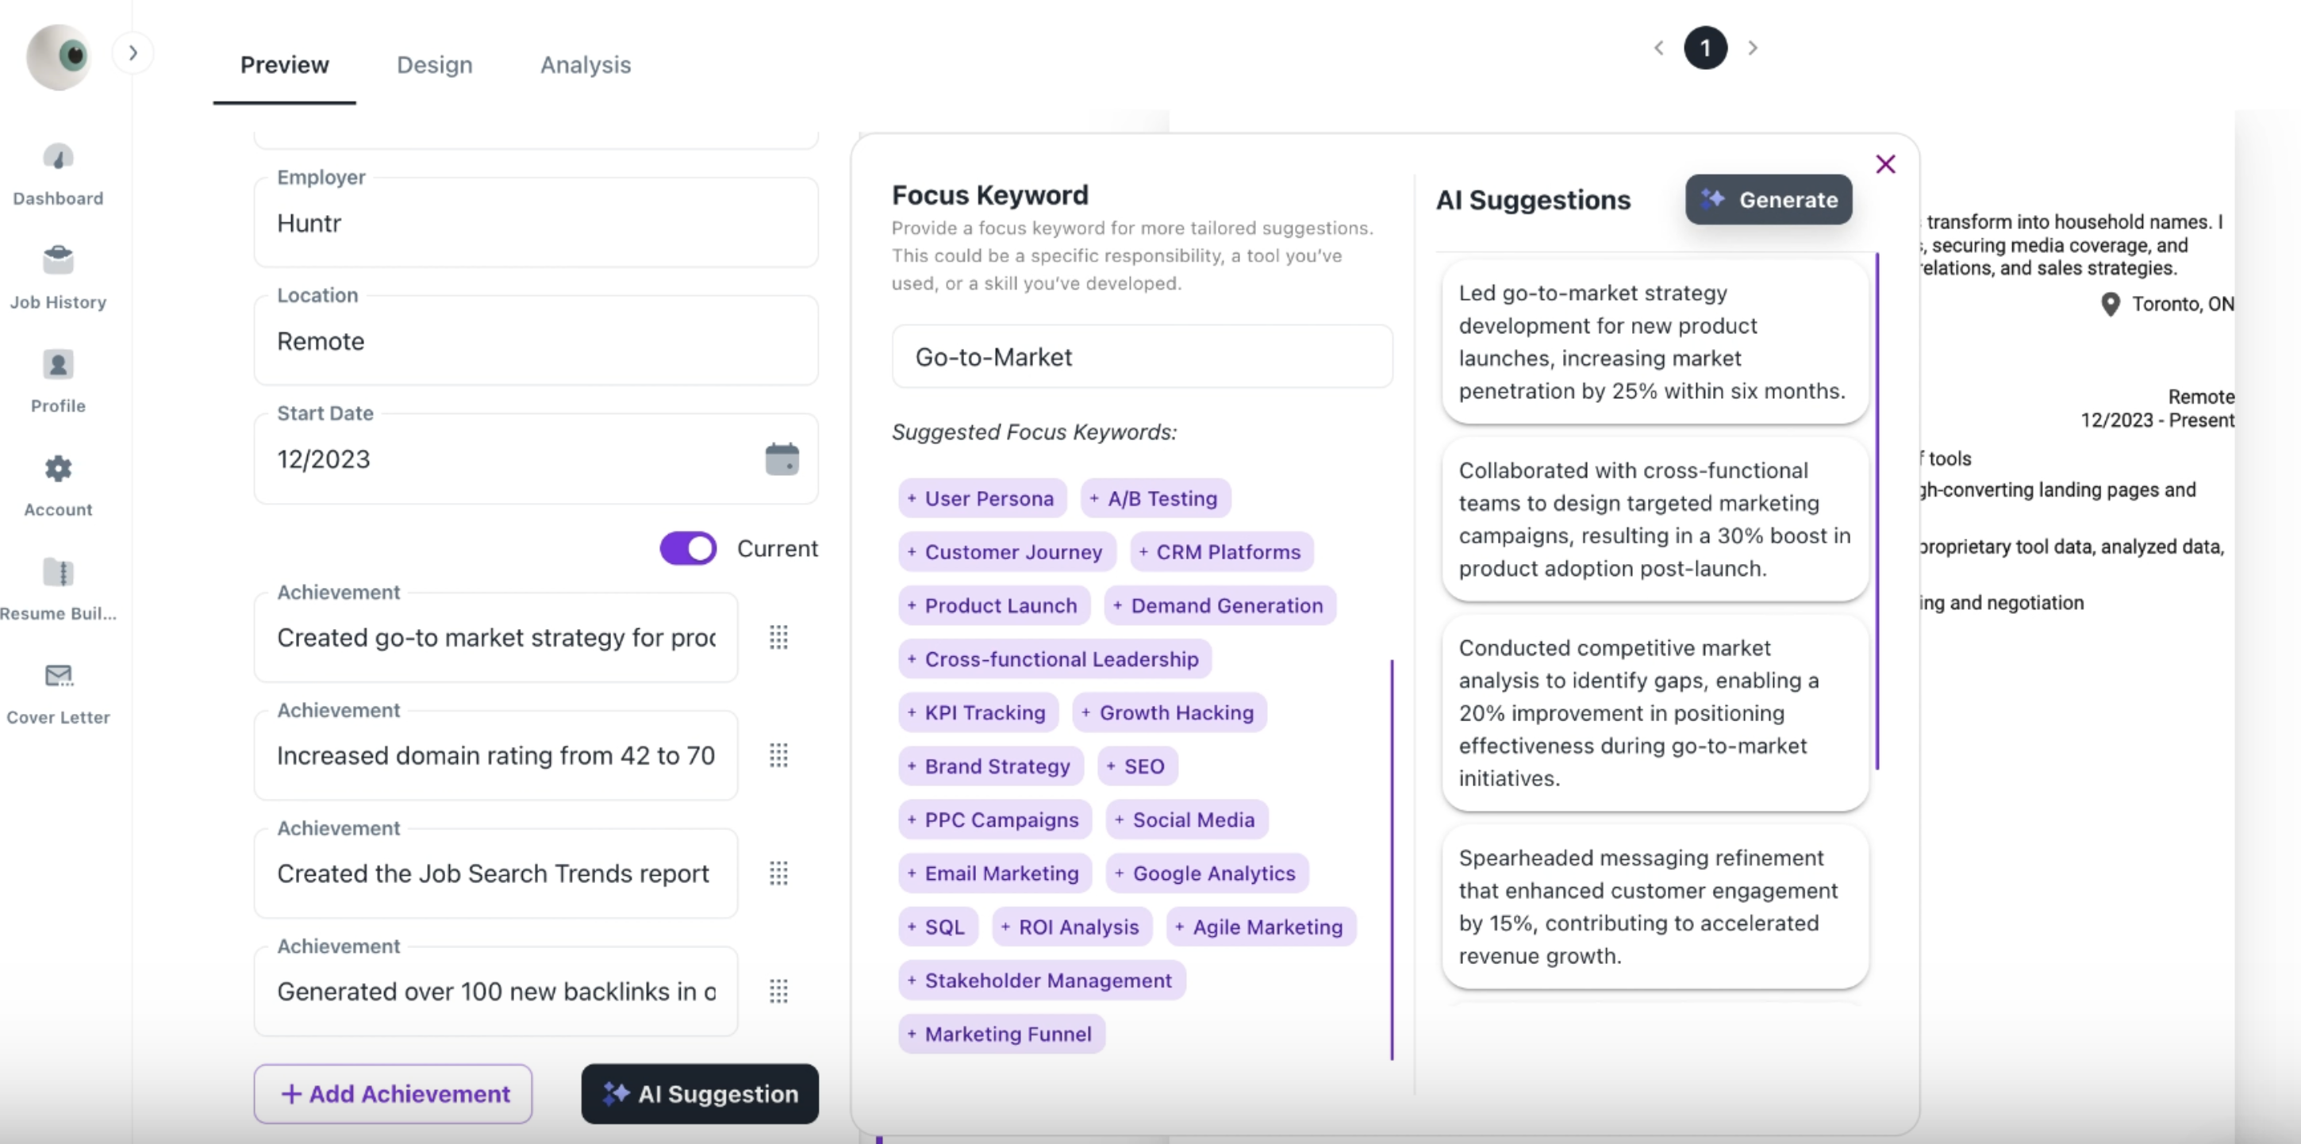Image resolution: width=2301 pixels, height=1144 pixels.
Task: Go to next resume page arrow
Action: tap(1753, 48)
